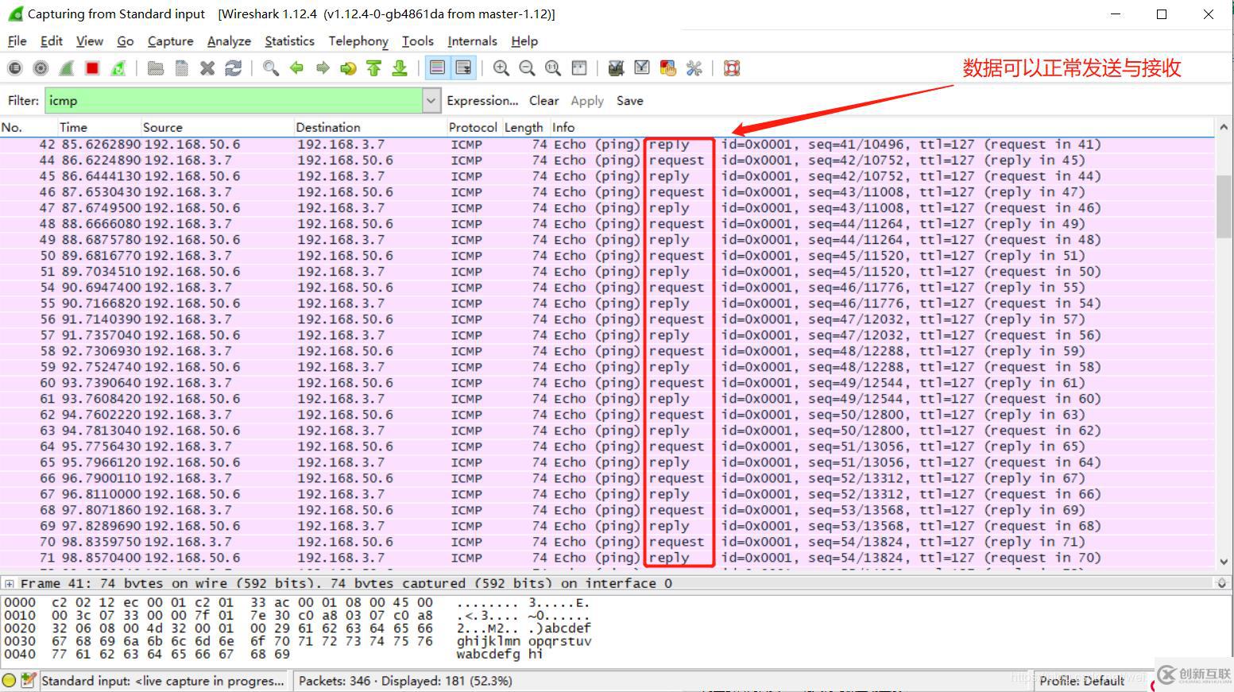Open the Internals menu
The height and width of the screenshot is (692, 1234).
[472, 41]
